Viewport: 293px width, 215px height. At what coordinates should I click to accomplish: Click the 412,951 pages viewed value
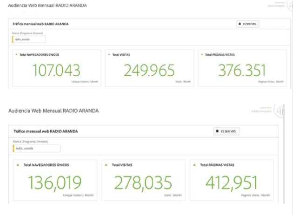(x=232, y=182)
